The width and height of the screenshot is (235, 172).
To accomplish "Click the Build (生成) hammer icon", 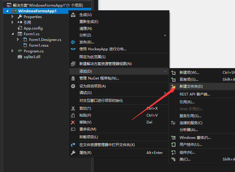I will point(73,15).
